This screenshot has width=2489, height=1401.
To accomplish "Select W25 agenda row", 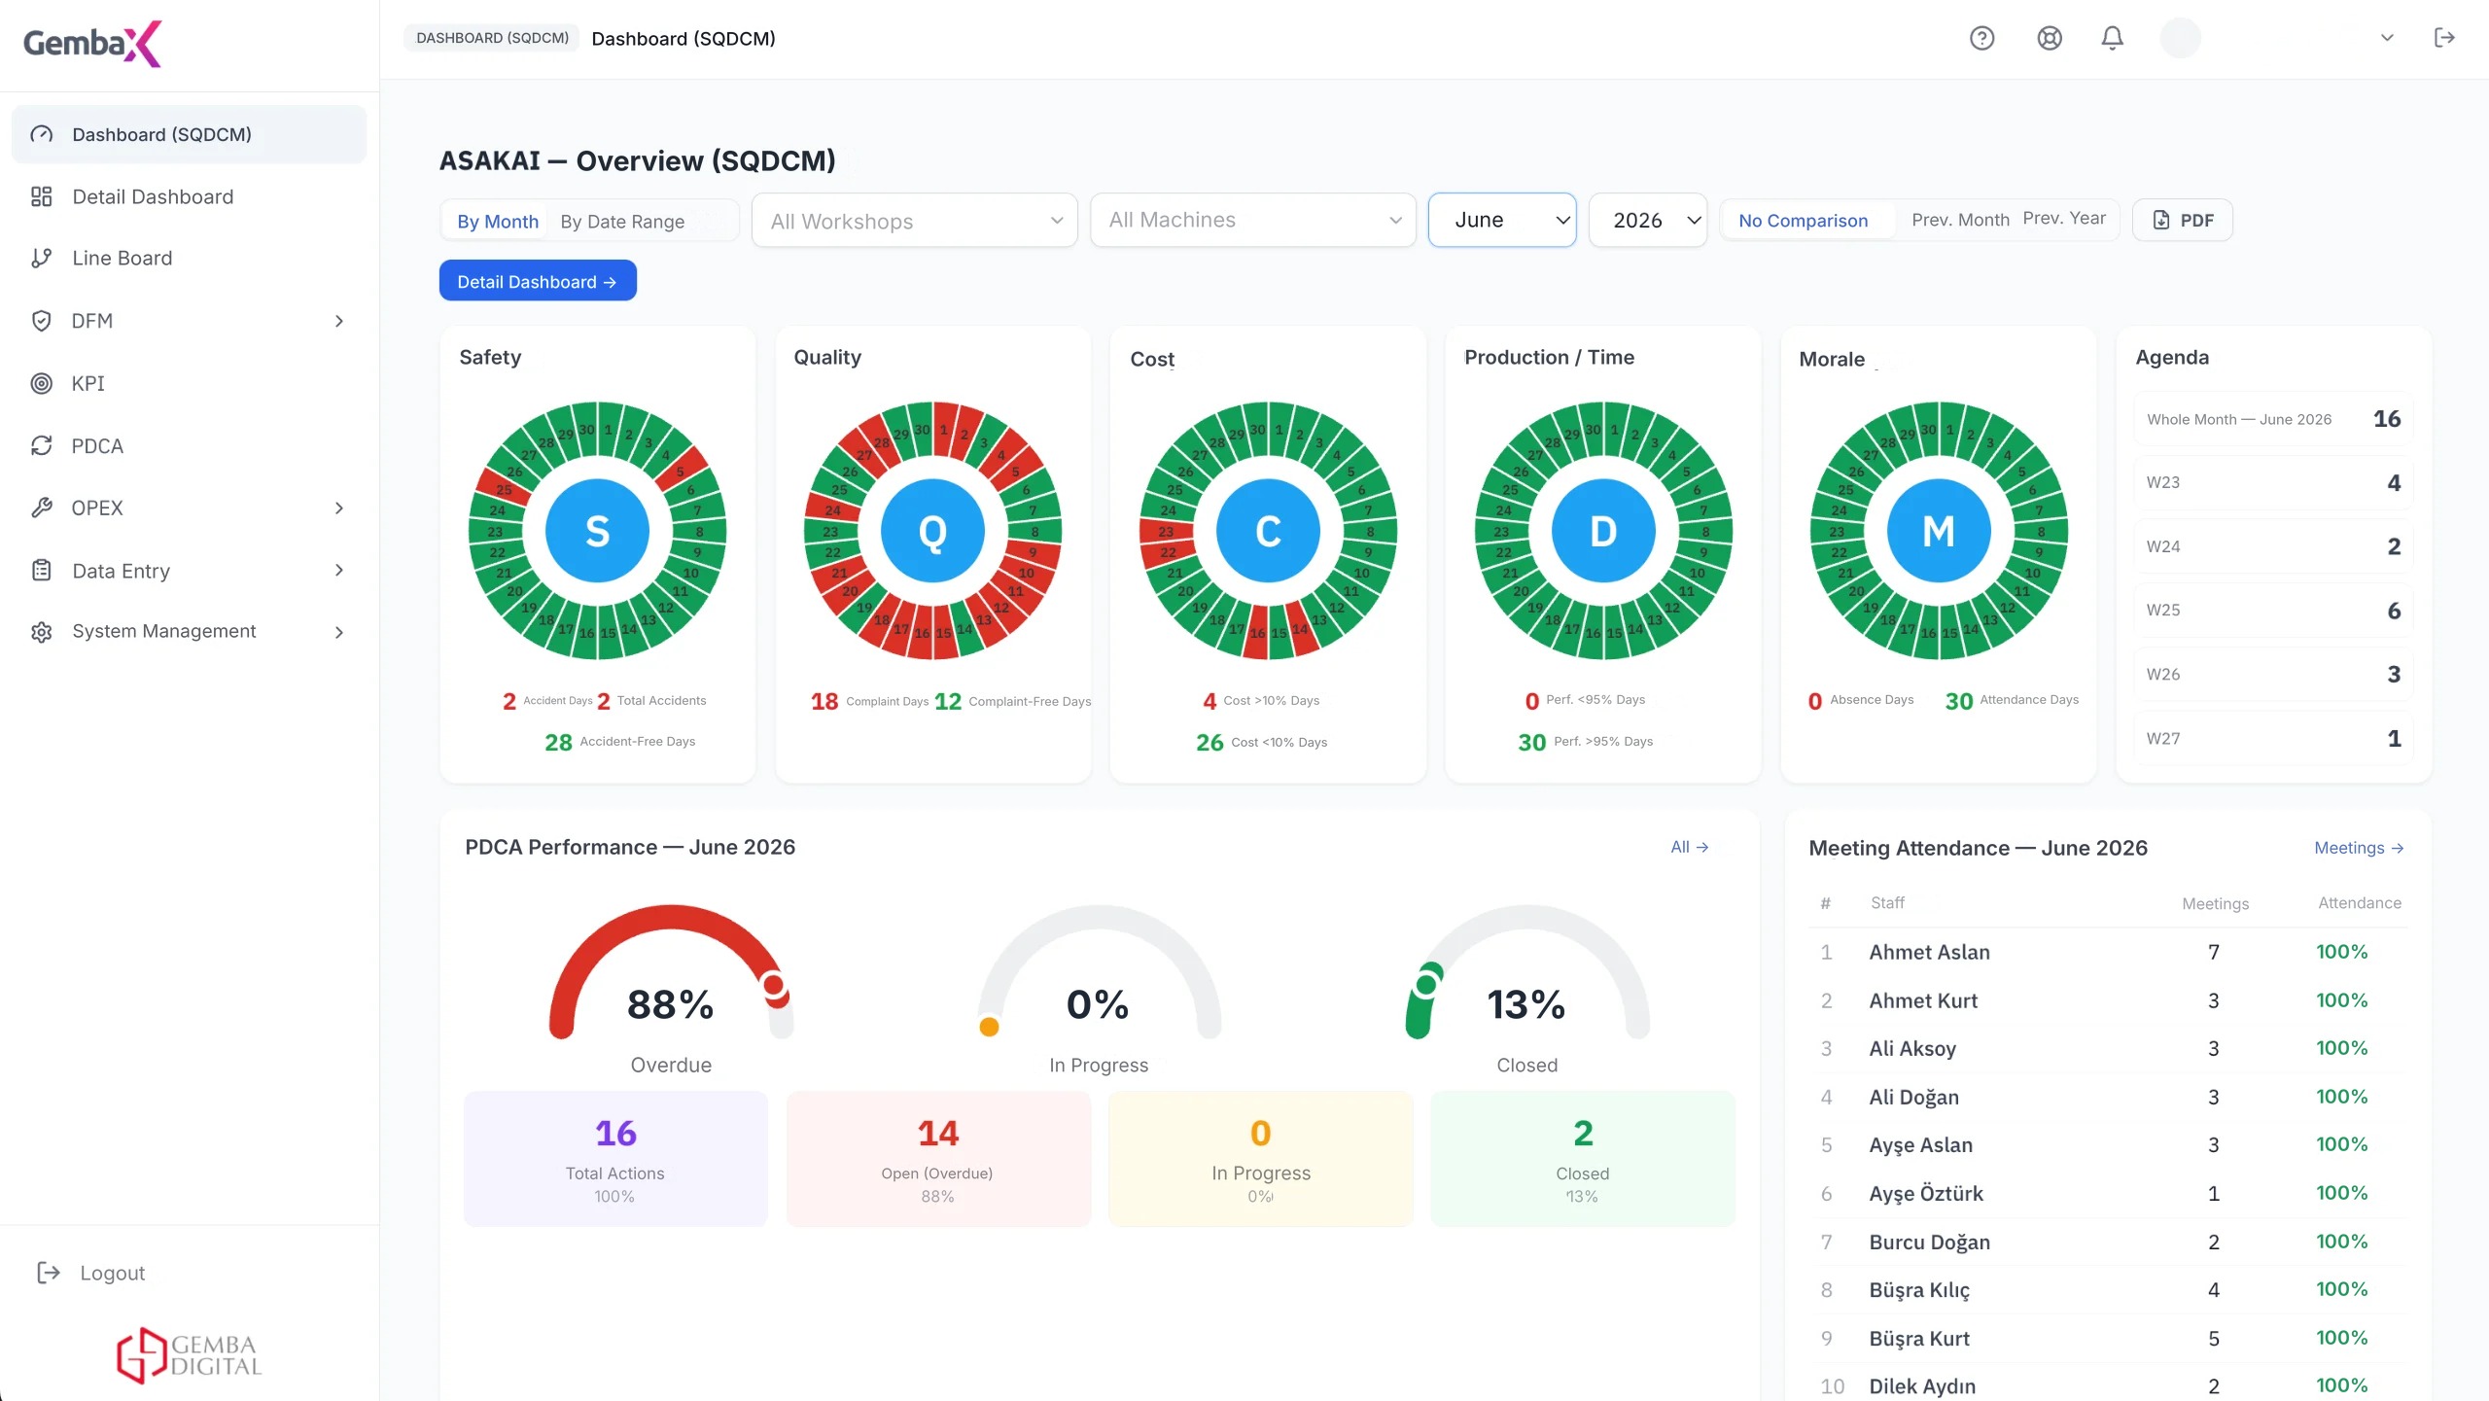I will (2273, 610).
